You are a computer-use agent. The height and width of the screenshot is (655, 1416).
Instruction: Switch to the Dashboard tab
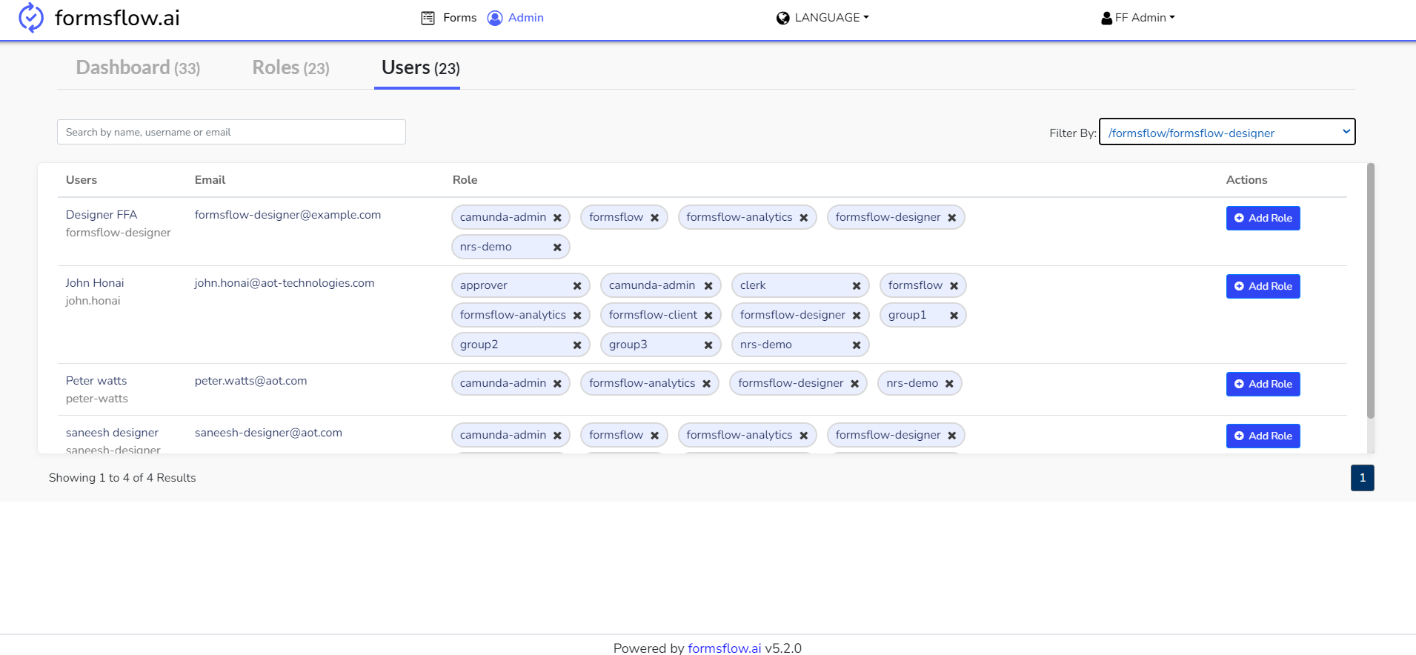point(138,67)
